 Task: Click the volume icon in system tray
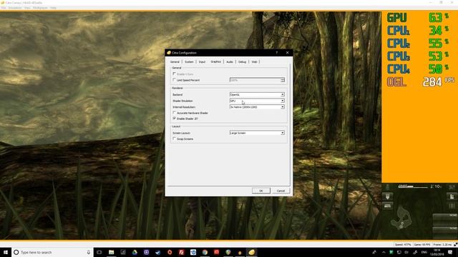[406, 252]
